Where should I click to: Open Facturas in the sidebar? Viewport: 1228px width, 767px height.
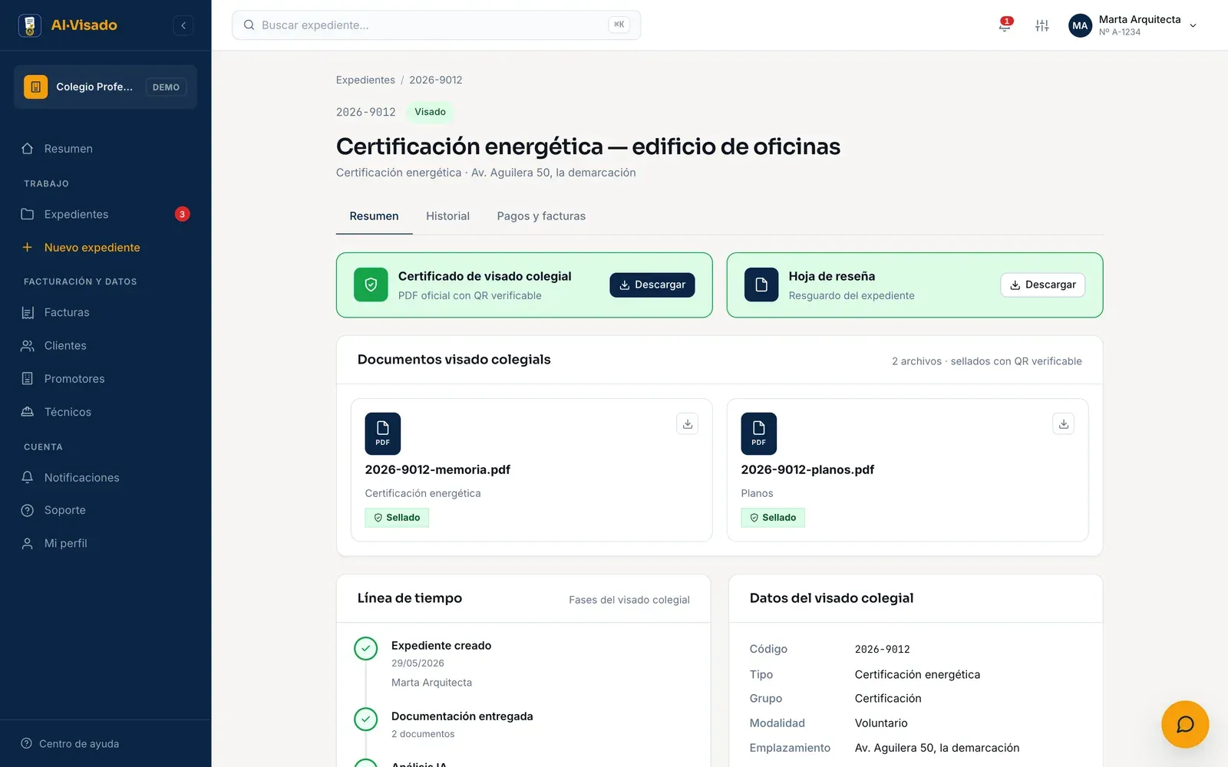[105, 312]
